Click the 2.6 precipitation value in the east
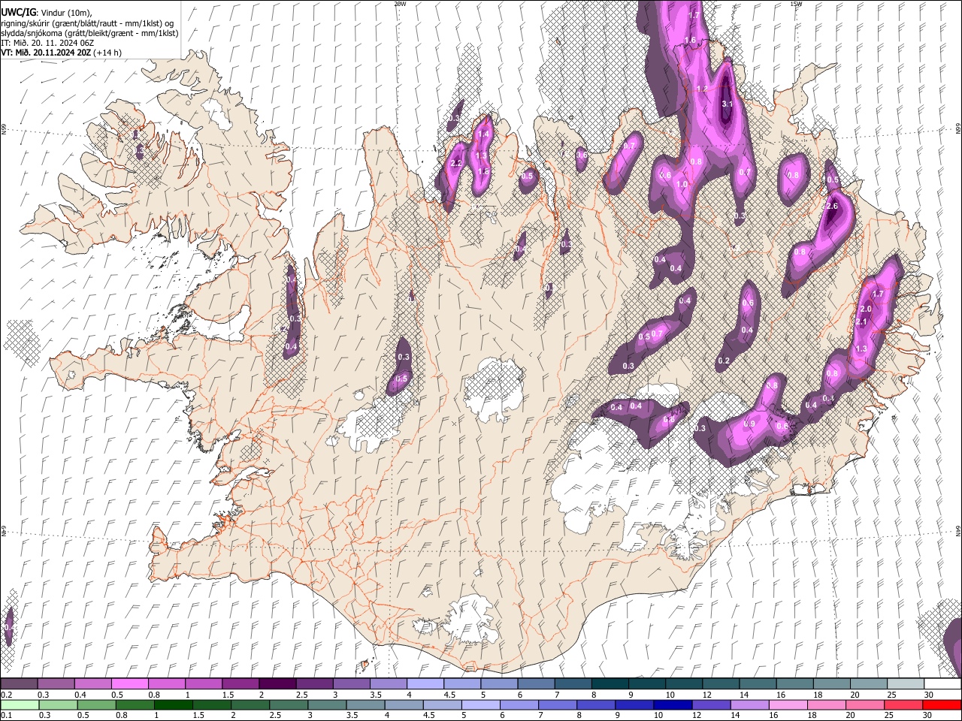This screenshot has height=721, width=962. [x=831, y=206]
